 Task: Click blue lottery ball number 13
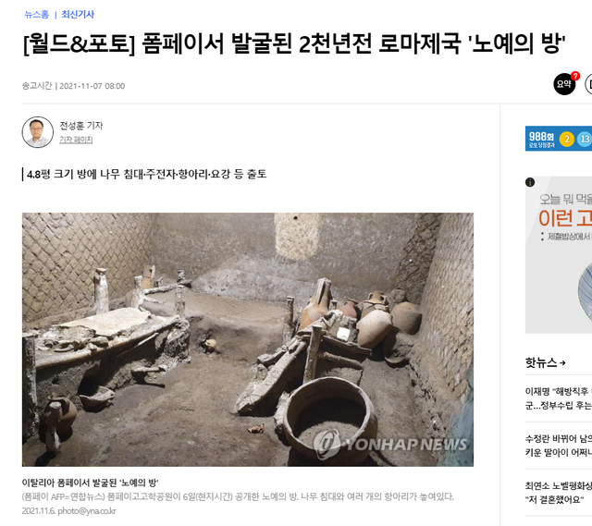click(x=585, y=140)
